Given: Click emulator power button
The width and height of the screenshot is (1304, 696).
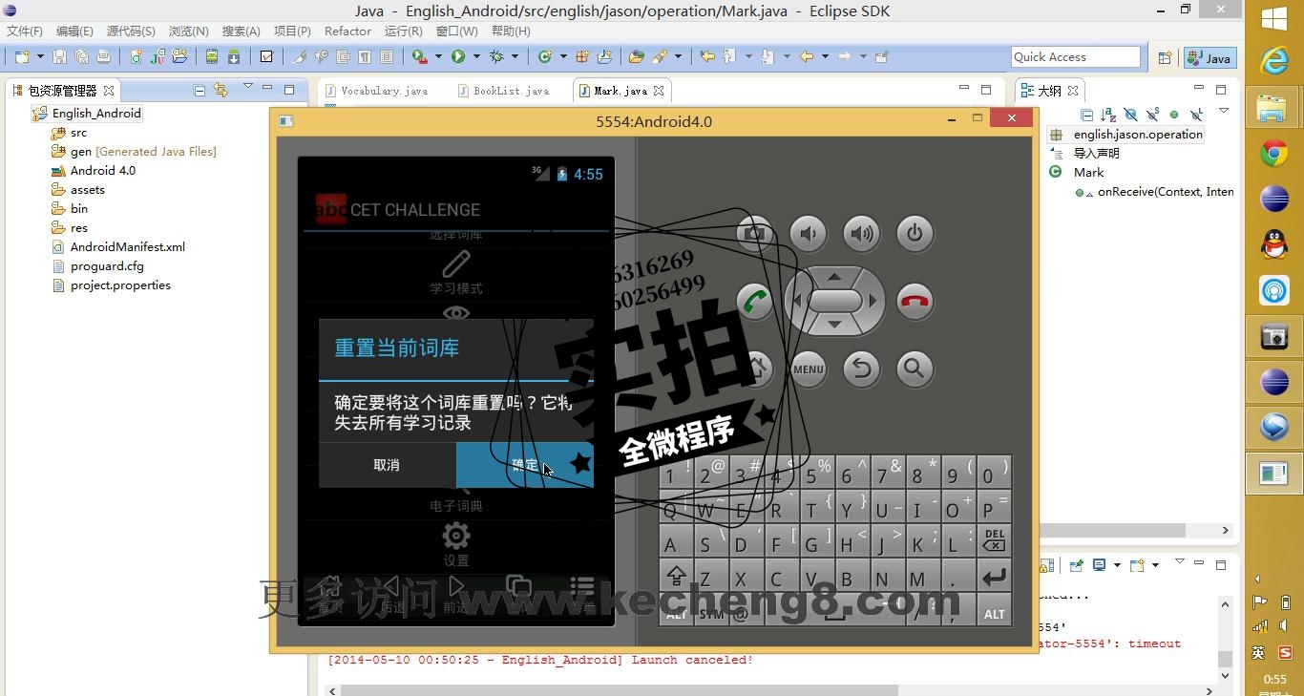Looking at the screenshot, I should click(915, 233).
